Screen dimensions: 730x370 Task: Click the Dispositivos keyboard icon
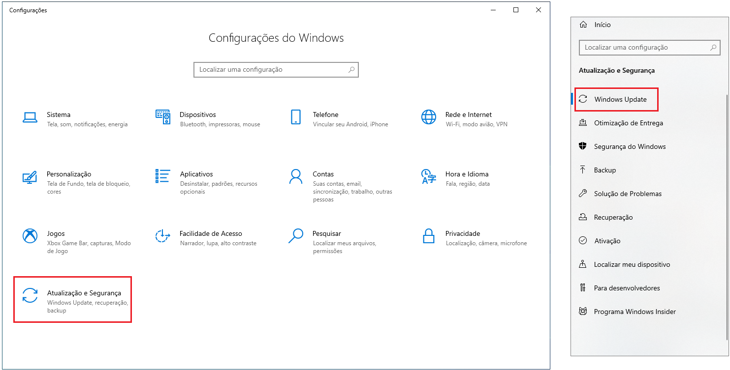[x=163, y=117]
